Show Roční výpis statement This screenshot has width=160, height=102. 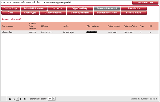(30, 13)
